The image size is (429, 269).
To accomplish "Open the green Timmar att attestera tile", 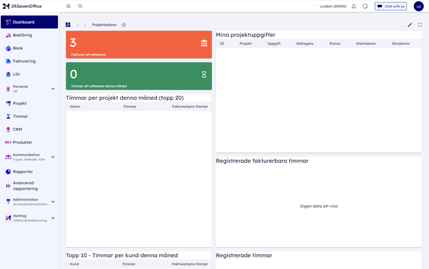I will tap(138, 76).
